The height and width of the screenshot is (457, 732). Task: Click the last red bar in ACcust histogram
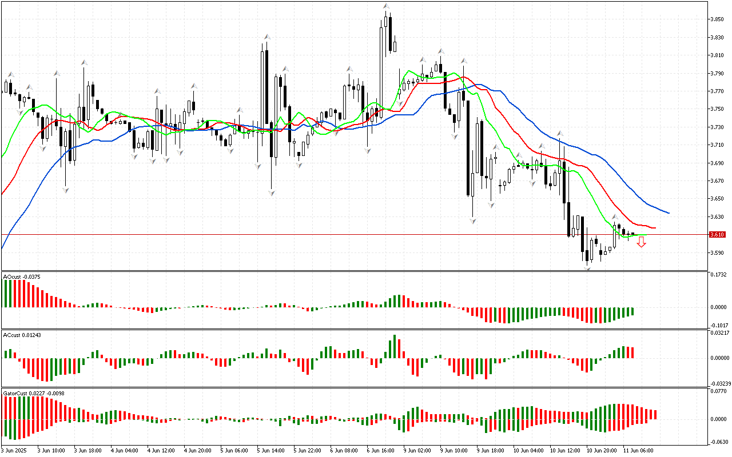coord(632,352)
